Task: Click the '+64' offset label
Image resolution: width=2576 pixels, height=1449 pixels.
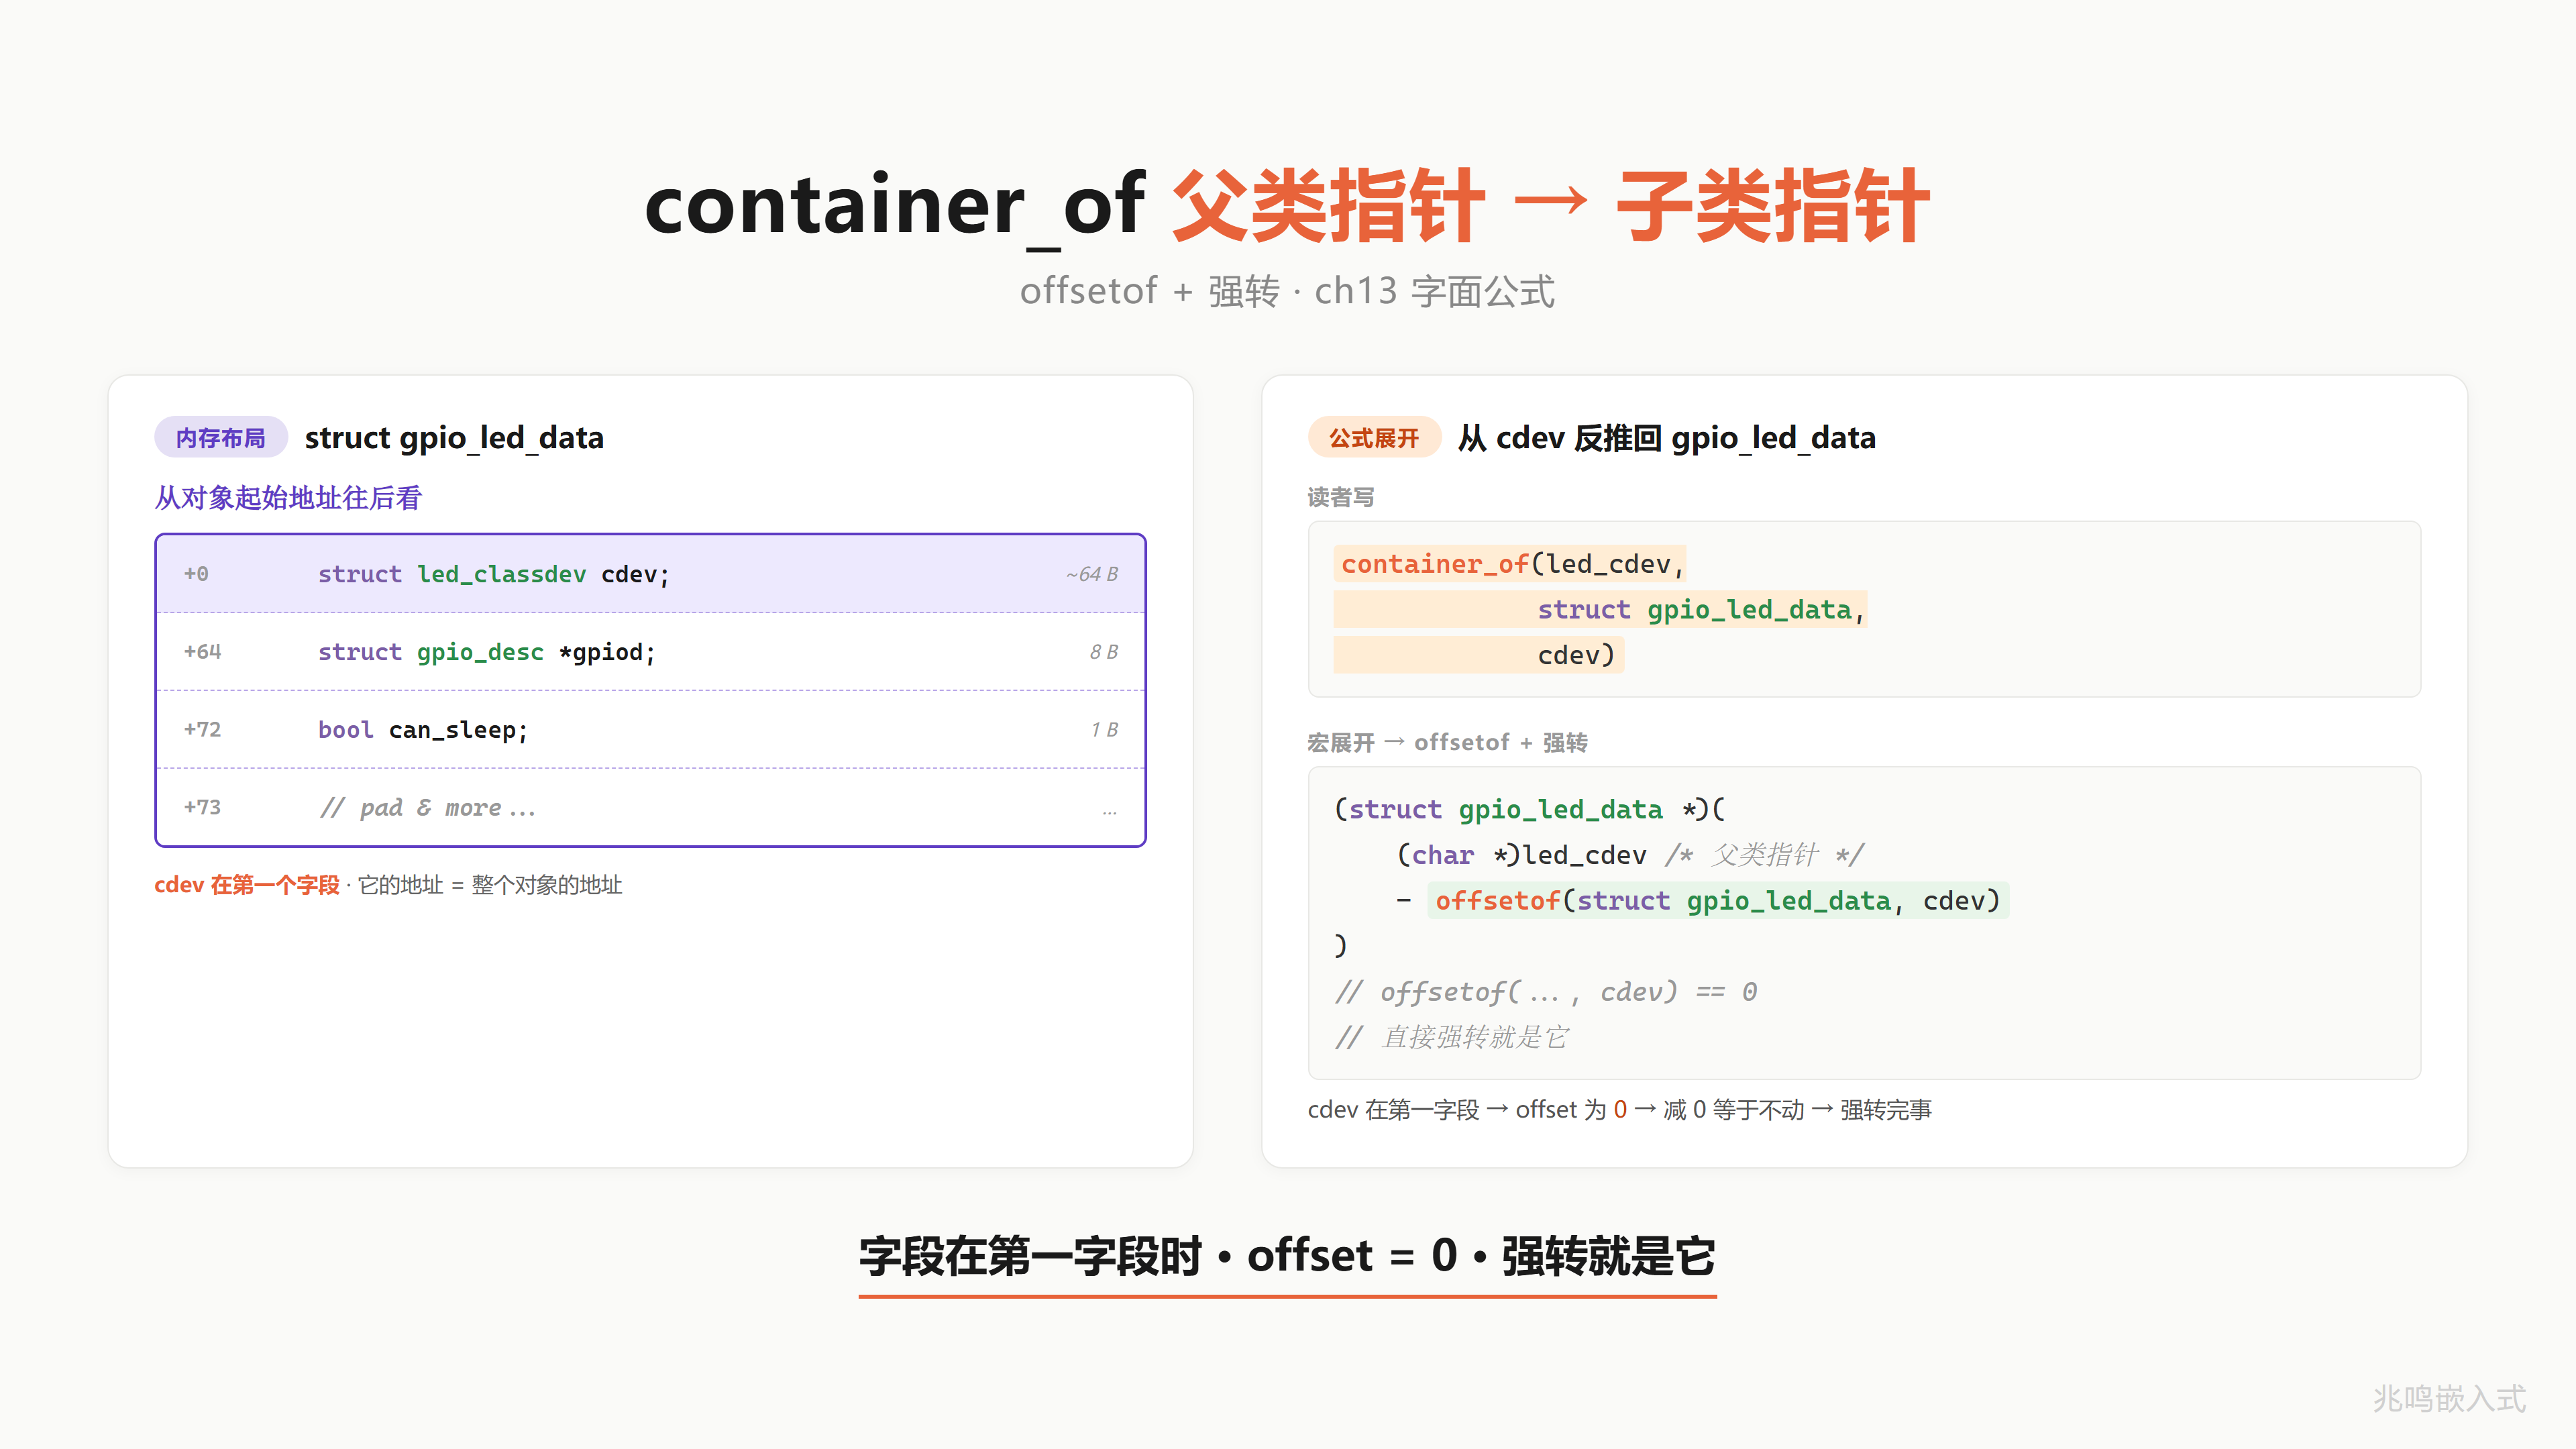Action: pos(202,652)
